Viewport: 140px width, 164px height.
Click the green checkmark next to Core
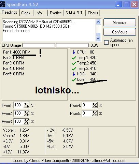(x=74, y=79)
